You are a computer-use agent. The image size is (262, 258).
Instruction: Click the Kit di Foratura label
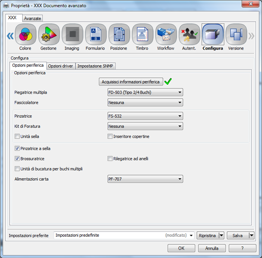pos(27,126)
